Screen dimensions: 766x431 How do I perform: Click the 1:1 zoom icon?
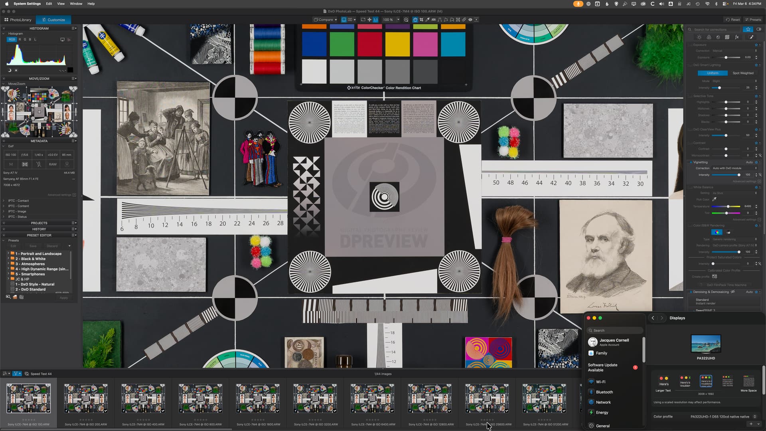pyautogui.click(x=375, y=20)
